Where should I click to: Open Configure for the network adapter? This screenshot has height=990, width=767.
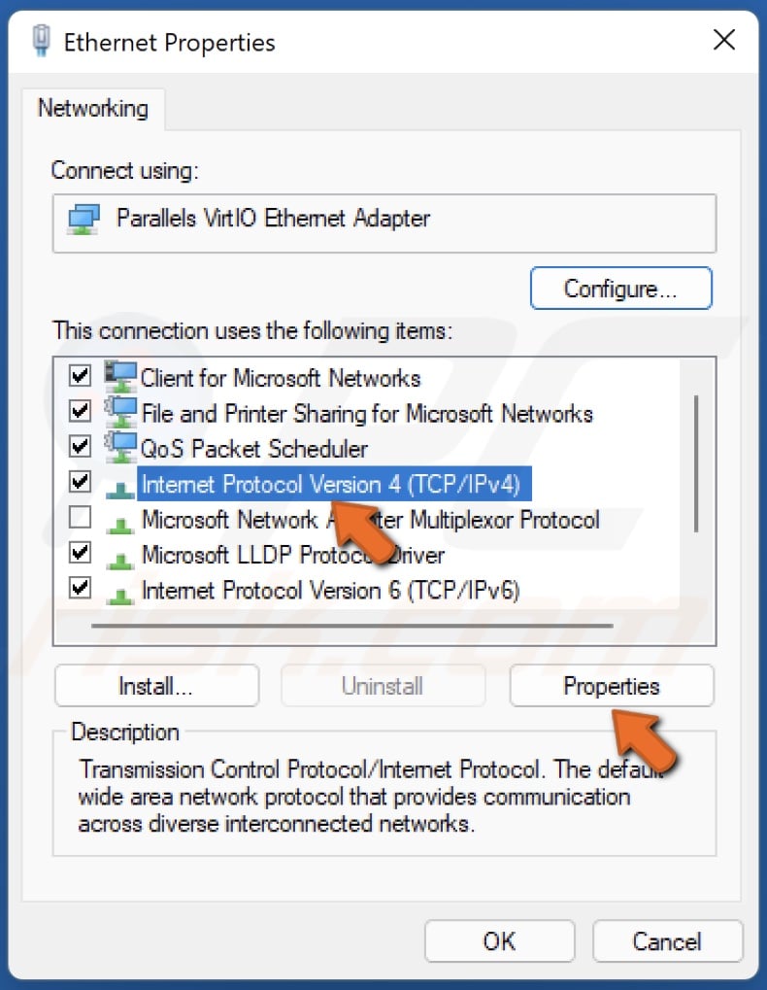[x=620, y=288]
